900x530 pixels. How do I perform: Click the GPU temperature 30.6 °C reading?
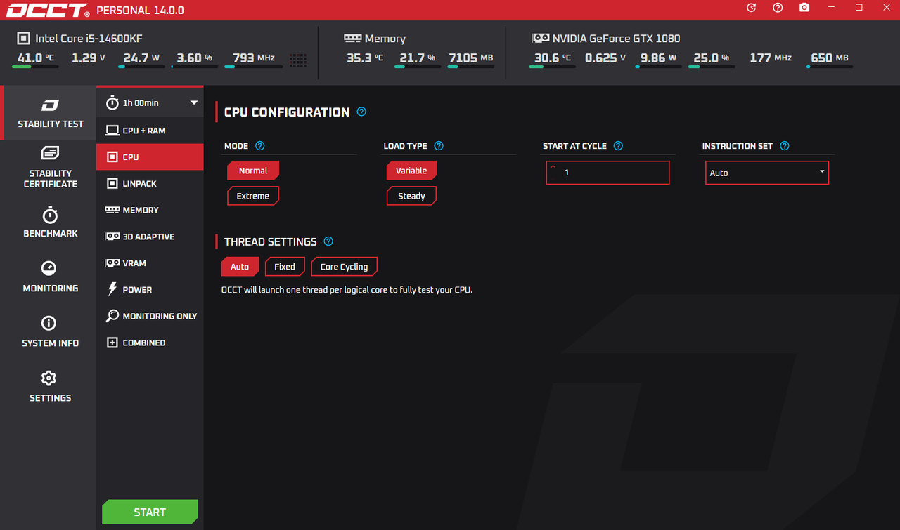553,58
